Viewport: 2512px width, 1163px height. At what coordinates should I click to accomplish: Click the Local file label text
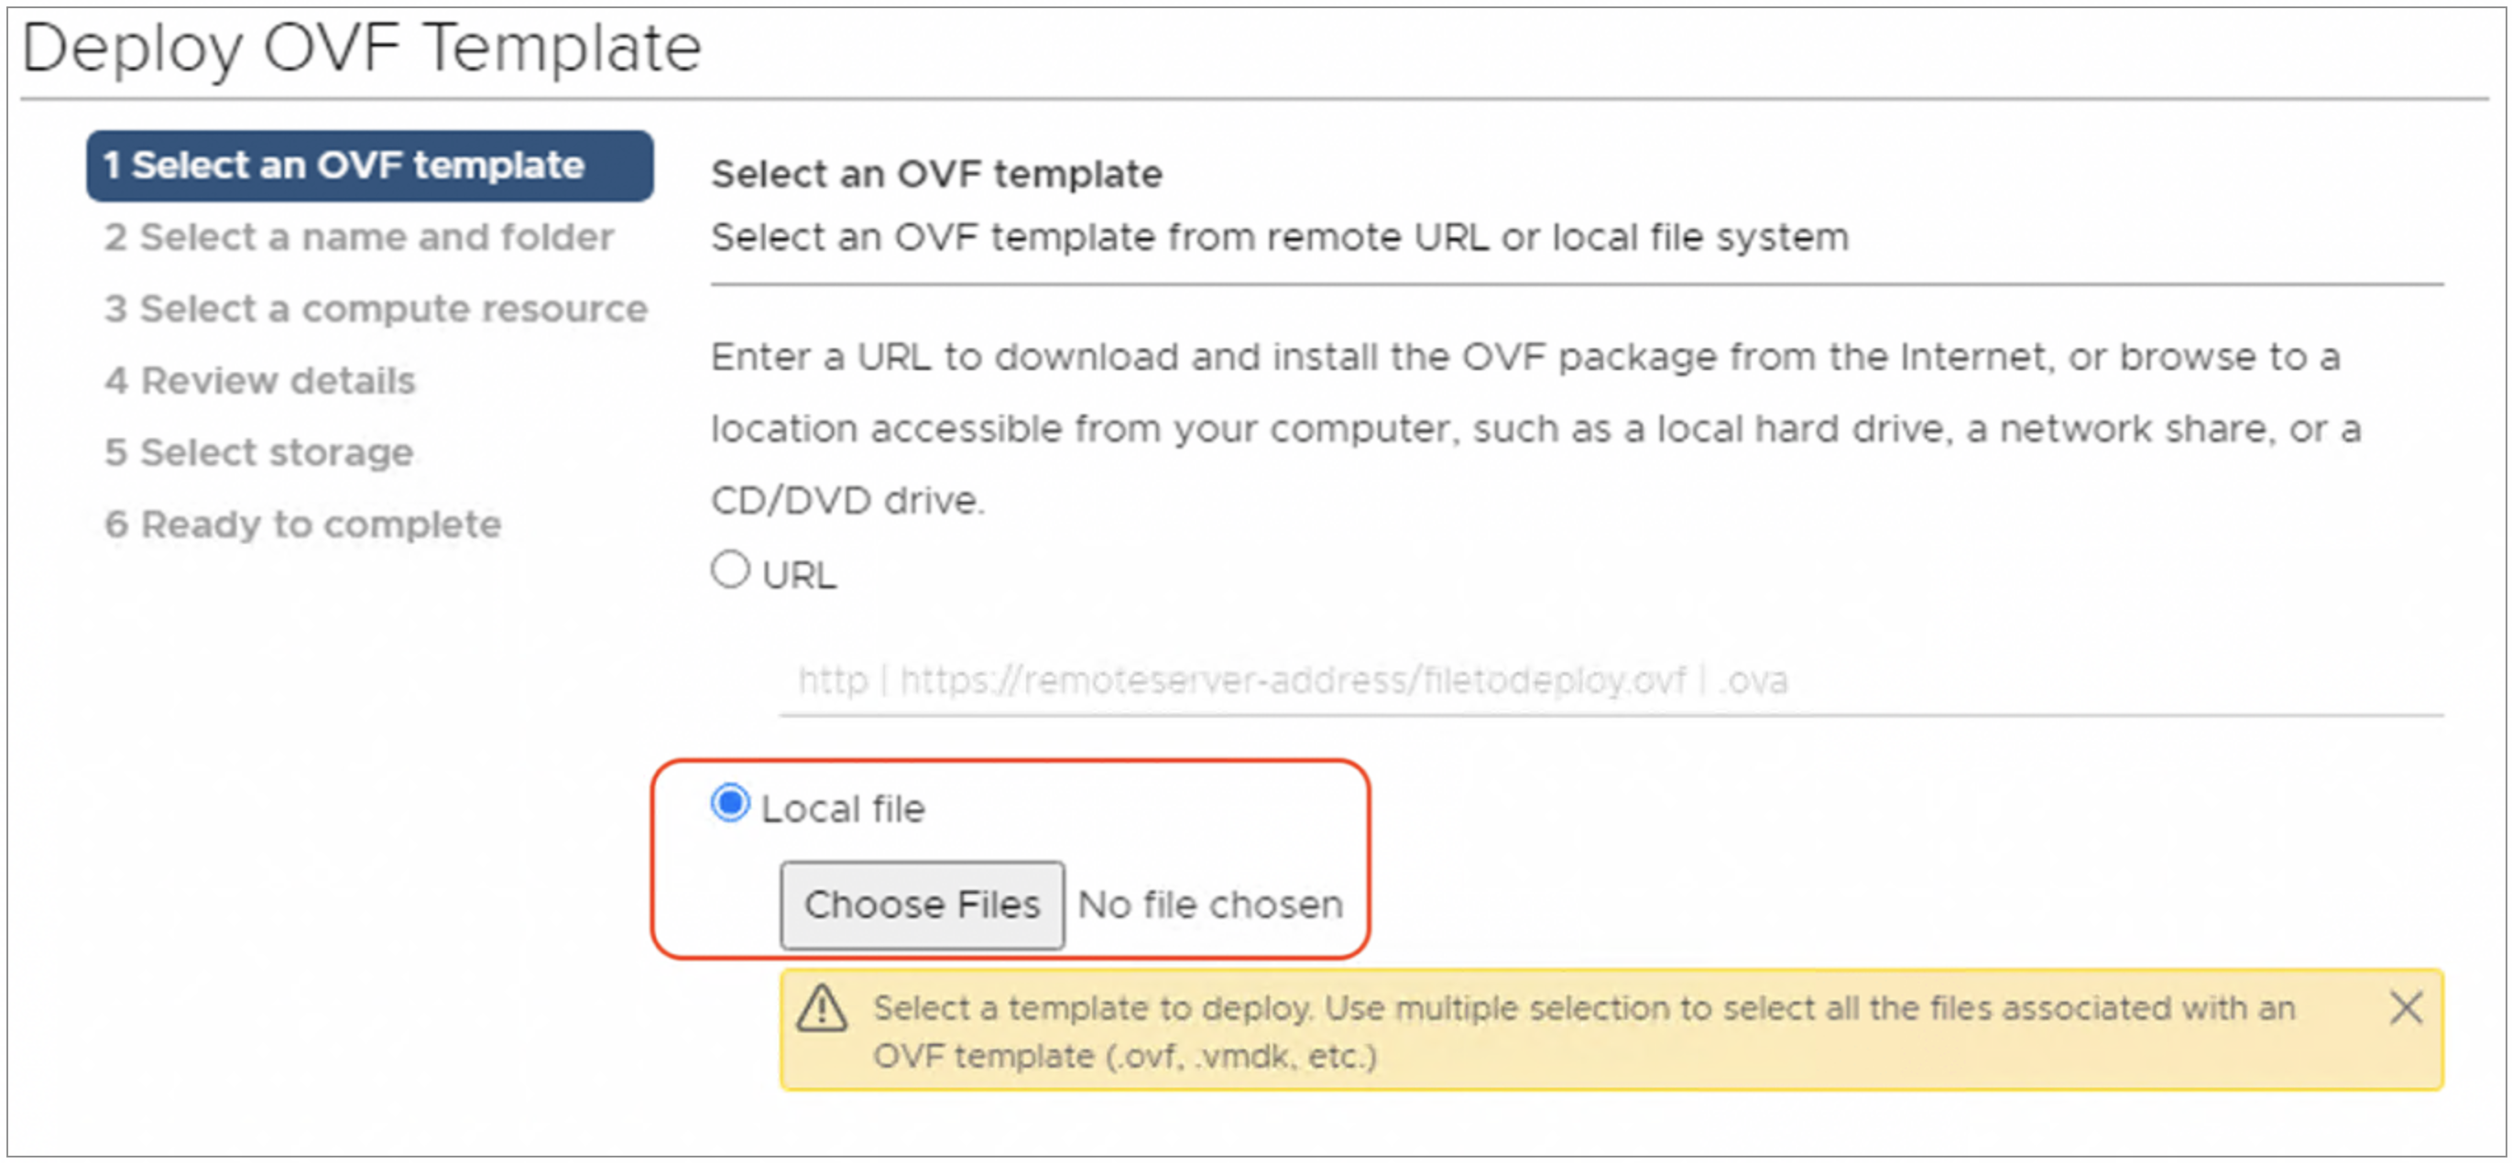[x=844, y=805]
